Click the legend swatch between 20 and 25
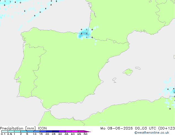 (x=49, y=131)
